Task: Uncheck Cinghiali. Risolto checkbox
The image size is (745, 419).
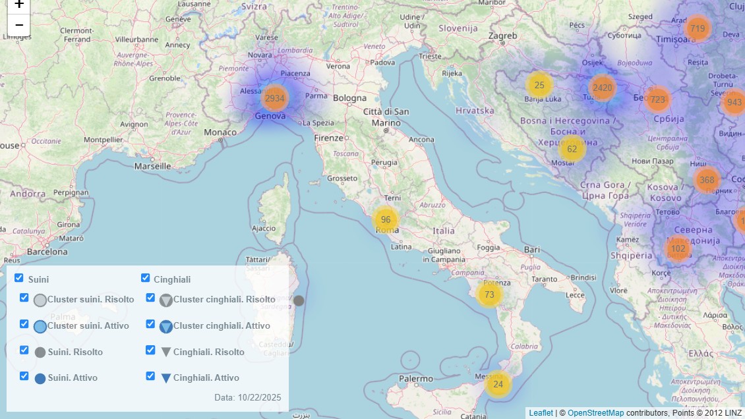Action: (150, 350)
